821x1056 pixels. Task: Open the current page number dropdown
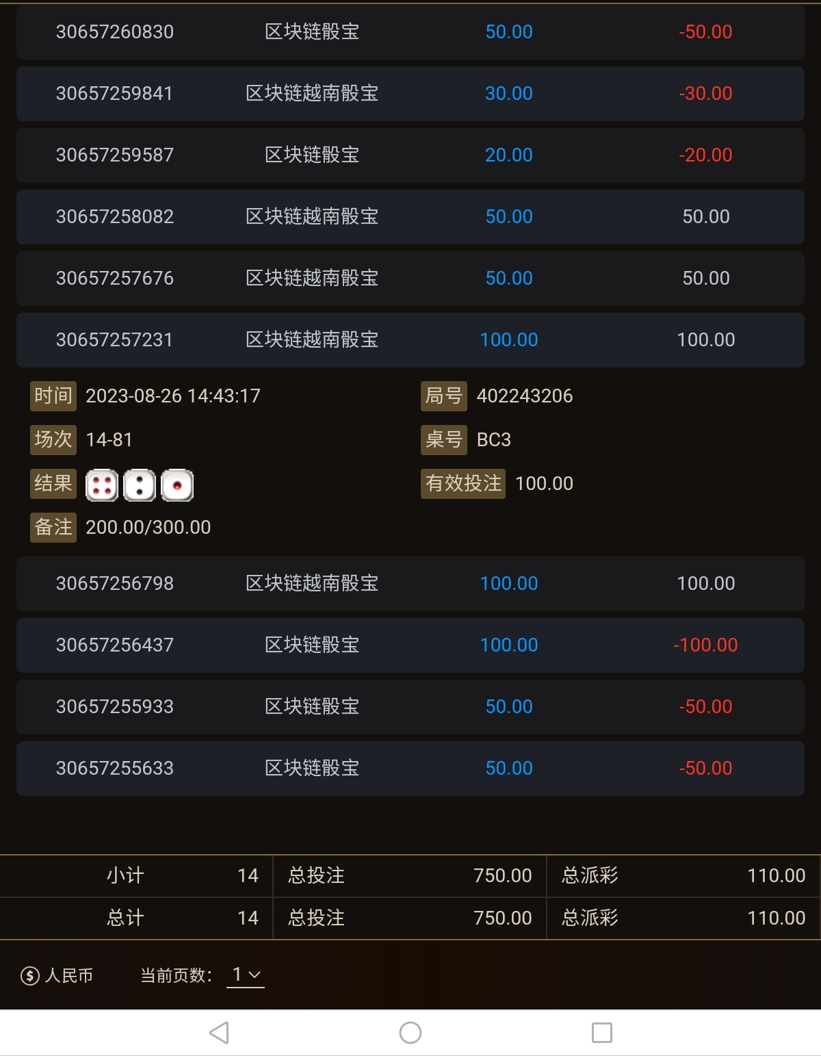[x=246, y=975]
